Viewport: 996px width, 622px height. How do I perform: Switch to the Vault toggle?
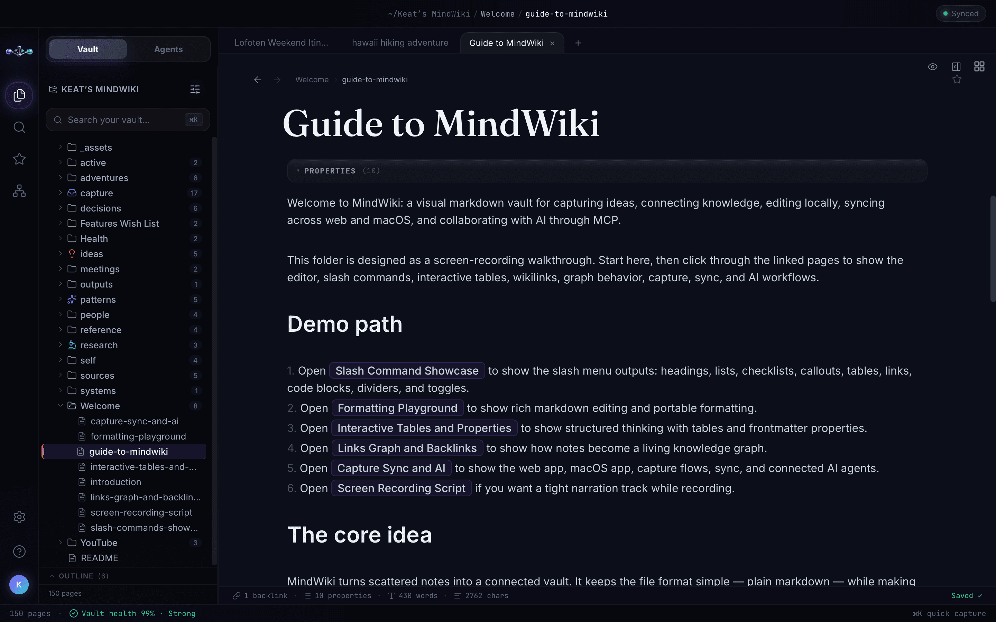87,49
